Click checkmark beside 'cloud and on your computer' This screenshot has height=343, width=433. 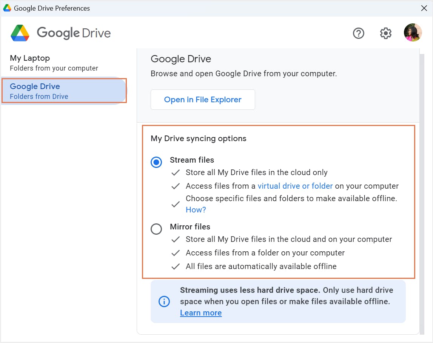176,240
